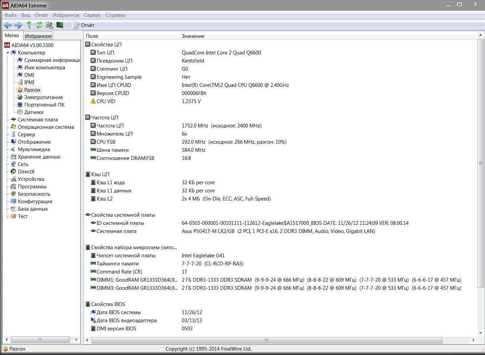This screenshot has width=485, height=355.
Task: Open the Отчёт menu in menu bar
Action: 41,15
